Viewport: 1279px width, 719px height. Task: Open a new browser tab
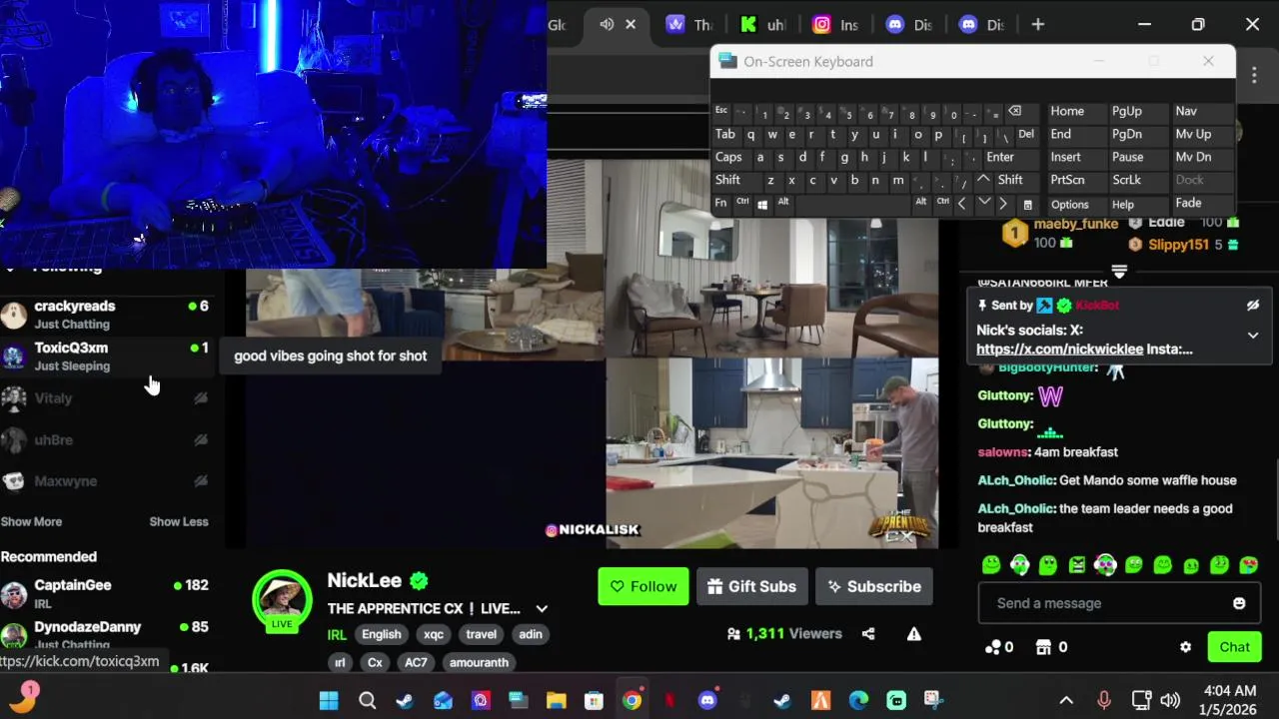click(x=1038, y=24)
